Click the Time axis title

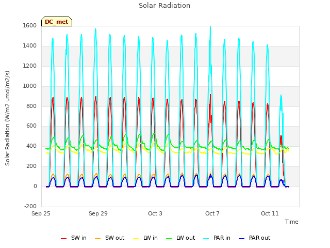292,222
